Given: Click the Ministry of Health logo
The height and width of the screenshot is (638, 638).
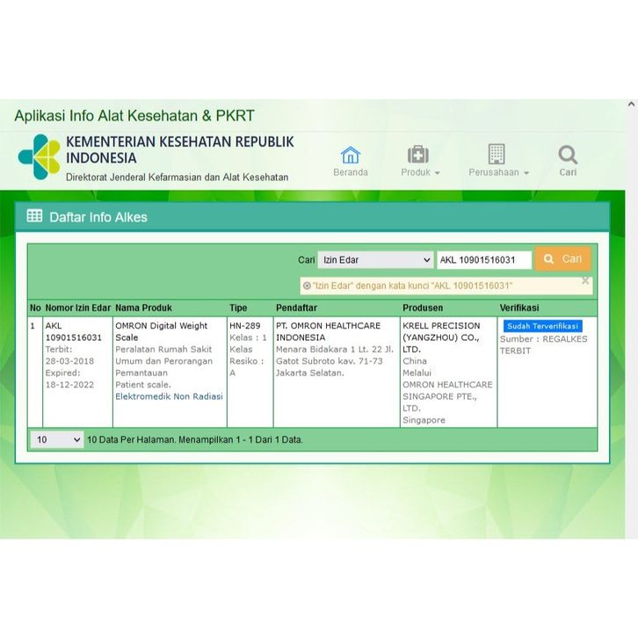Looking at the screenshot, I should (x=39, y=156).
